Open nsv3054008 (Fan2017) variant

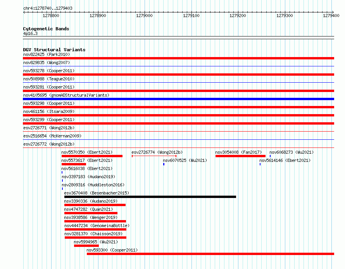point(238,152)
